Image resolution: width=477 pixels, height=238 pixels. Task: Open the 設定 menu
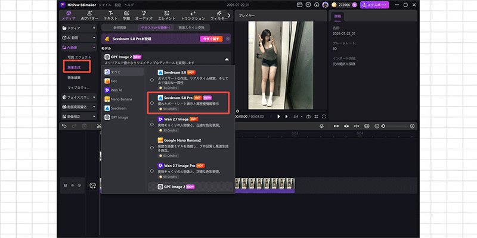coord(117,5)
